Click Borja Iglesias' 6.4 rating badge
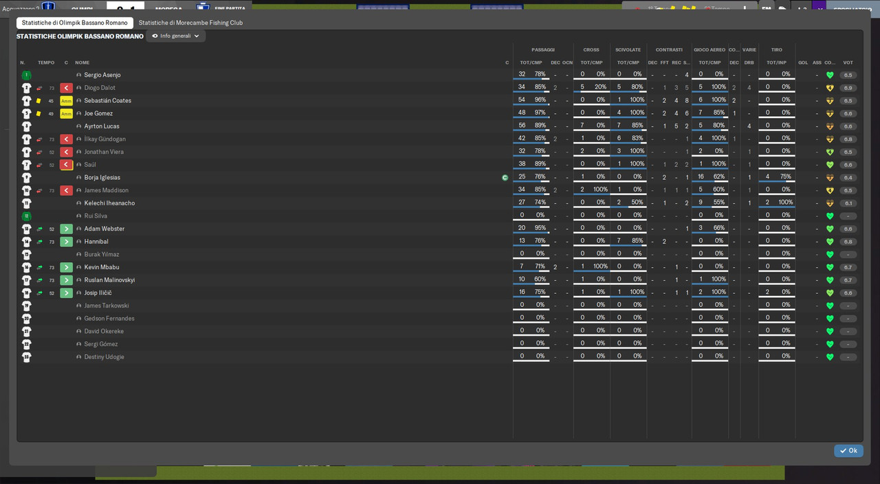 (848, 178)
